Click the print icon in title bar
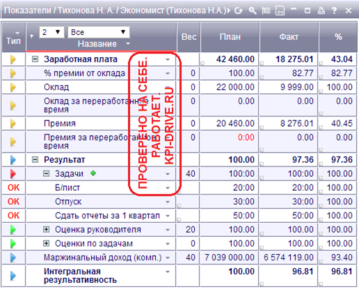Screen dimensions: 359x289 point(321,10)
